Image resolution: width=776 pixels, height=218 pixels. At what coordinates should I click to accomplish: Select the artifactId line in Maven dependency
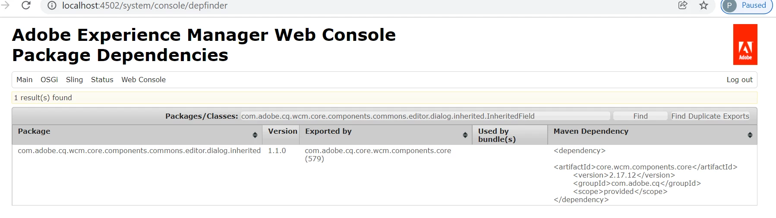click(646, 167)
